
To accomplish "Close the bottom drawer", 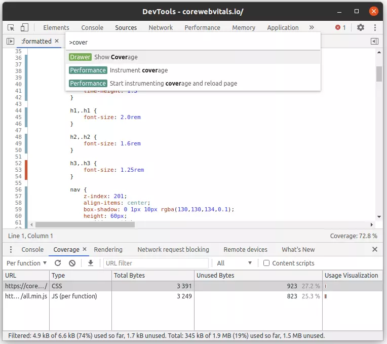I will coord(375,249).
